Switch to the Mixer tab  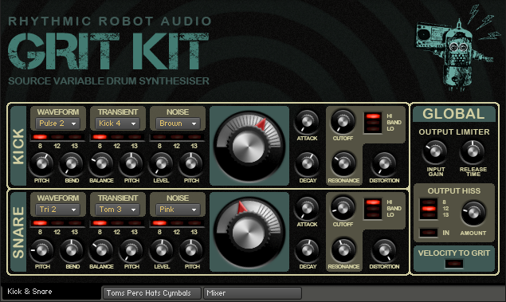(253, 293)
